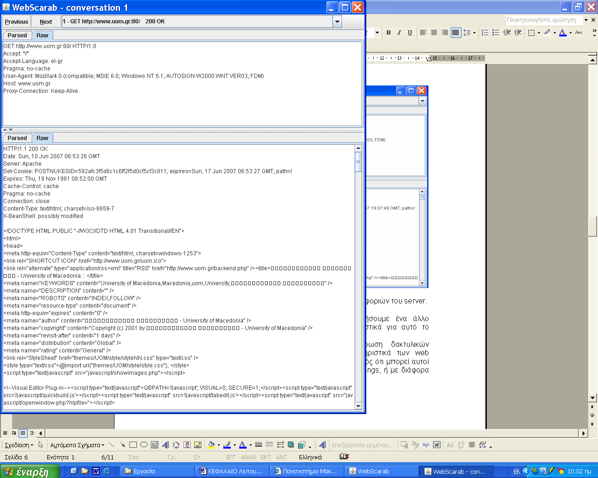Open shadow style options
The height and width of the screenshot is (478, 598).
pyautogui.click(x=291, y=445)
